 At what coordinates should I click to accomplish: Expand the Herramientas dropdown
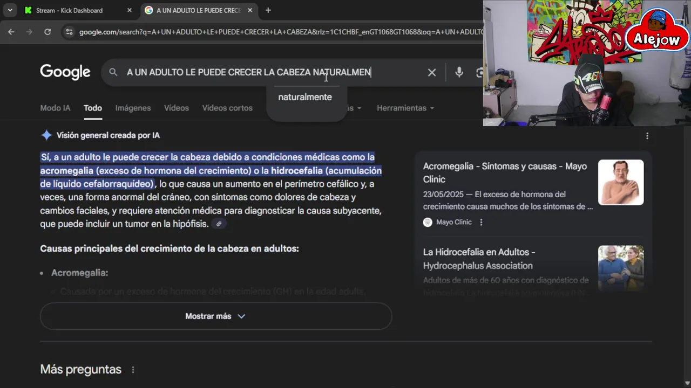coord(405,108)
